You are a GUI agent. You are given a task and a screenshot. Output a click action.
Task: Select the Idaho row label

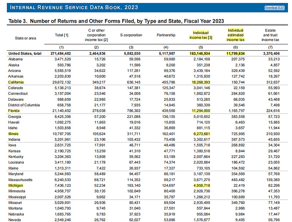tap(13, 128)
